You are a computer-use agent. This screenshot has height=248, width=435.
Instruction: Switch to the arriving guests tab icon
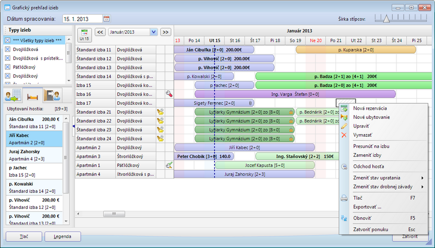(x=13, y=95)
